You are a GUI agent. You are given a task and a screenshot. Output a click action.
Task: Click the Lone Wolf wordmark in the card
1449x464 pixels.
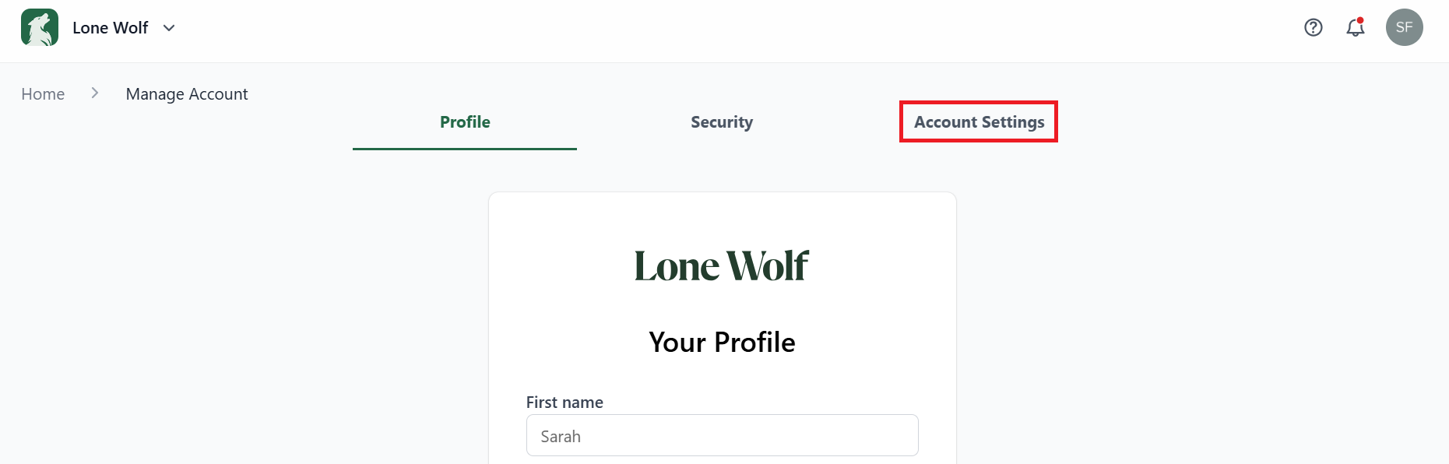[x=722, y=265]
